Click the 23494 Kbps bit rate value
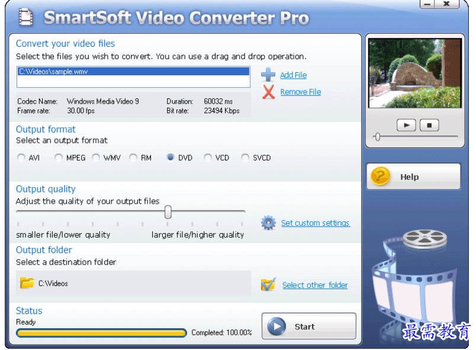The width and height of the screenshot is (476, 350). point(221,111)
